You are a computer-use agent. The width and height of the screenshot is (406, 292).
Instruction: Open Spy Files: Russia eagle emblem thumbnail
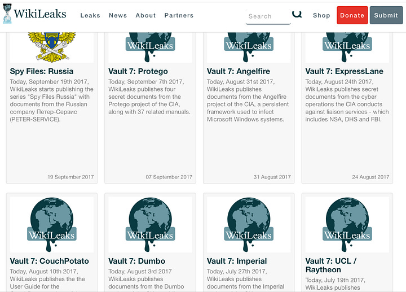tap(52, 47)
